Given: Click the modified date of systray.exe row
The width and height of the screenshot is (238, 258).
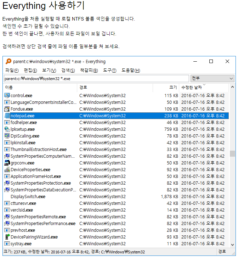Looking at the screenshot, I should click(x=203, y=244).
